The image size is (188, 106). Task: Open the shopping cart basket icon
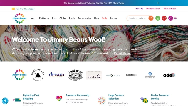[170, 18]
